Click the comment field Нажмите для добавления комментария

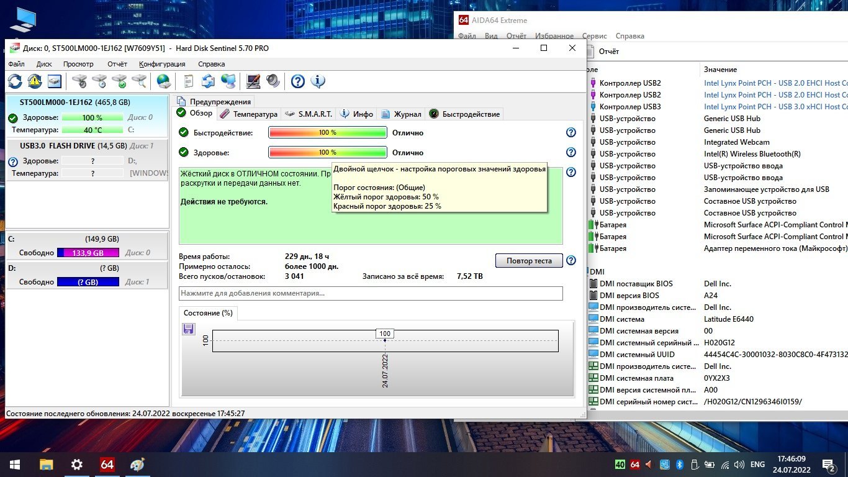pos(371,293)
